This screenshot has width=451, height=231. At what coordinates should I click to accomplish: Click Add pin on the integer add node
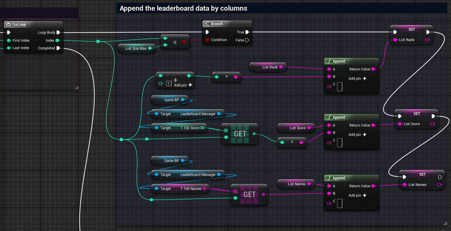pyautogui.click(x=183, y=85)
